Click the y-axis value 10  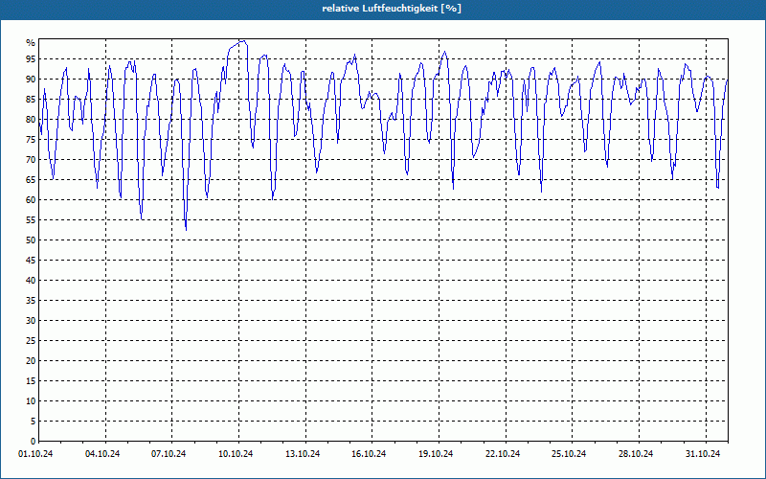(31, 400)
